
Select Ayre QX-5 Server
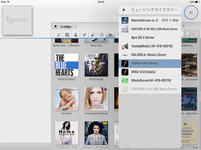tap(150, 38)
